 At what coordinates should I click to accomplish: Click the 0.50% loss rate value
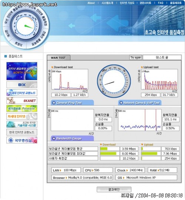coord(171,128)
